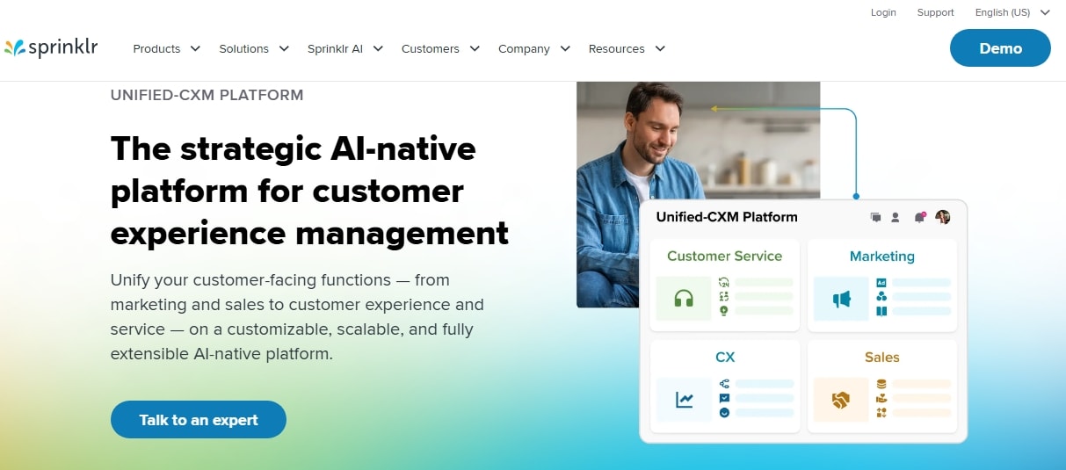Click the coin stack icon in Sales card
1066x470 pixels.
tap(881, 384)
